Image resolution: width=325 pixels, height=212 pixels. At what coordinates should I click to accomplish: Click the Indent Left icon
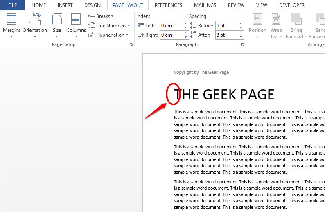pos(140,26)
